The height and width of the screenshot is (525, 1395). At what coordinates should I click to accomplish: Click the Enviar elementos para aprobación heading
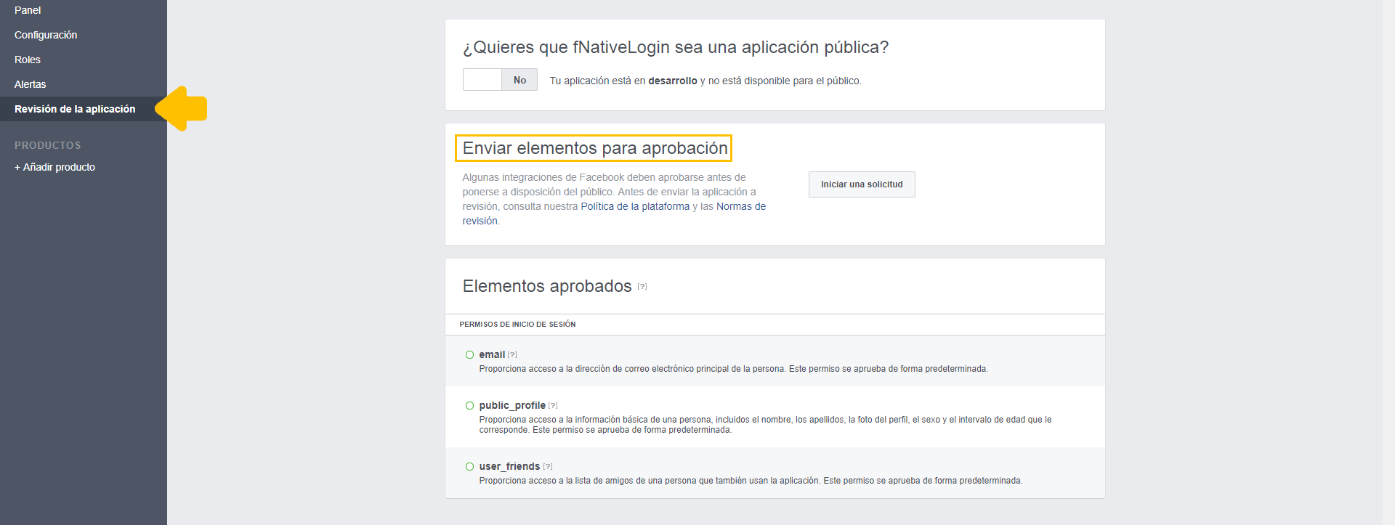click(x=594, y=148)
